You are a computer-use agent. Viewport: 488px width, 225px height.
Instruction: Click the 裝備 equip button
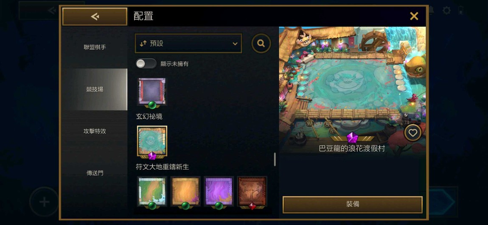tap(353, 205)
